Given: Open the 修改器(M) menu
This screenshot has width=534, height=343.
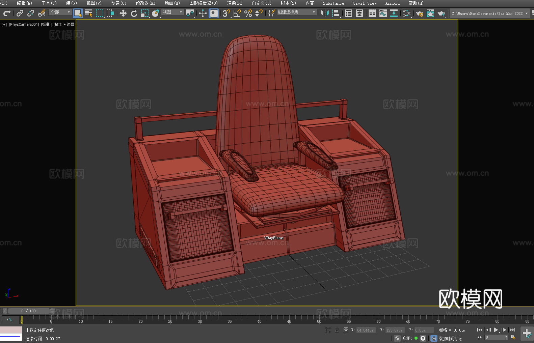Looking at the screenshot, I should tap(145, 3).
